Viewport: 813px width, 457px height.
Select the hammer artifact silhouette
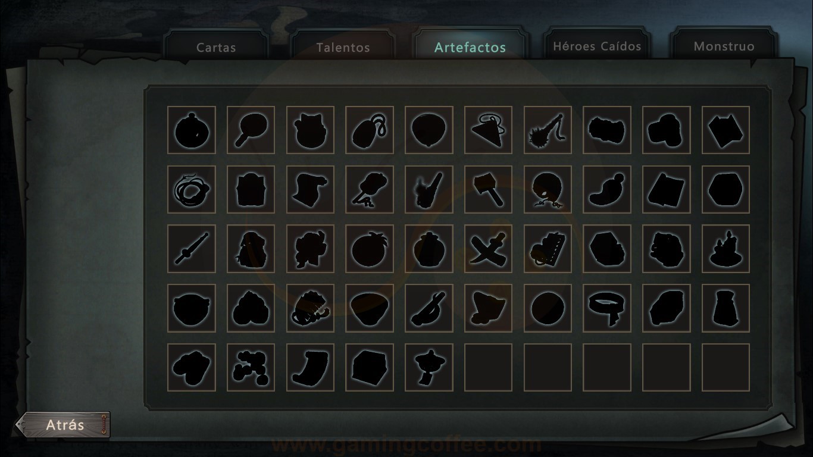pos(489,189)
